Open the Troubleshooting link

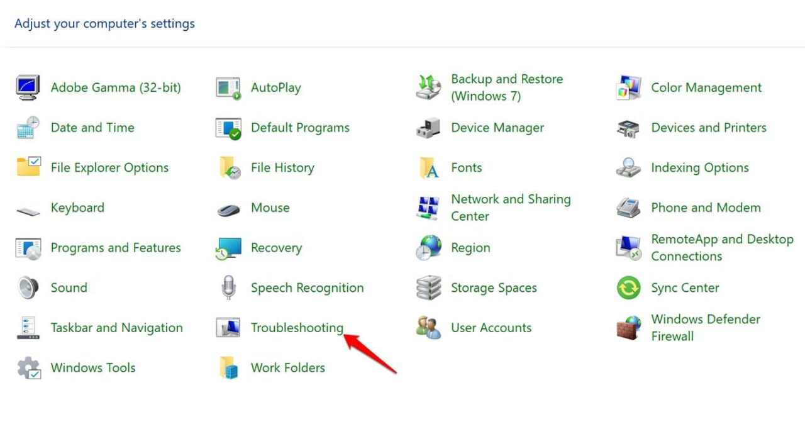click(x=297, y=328)
